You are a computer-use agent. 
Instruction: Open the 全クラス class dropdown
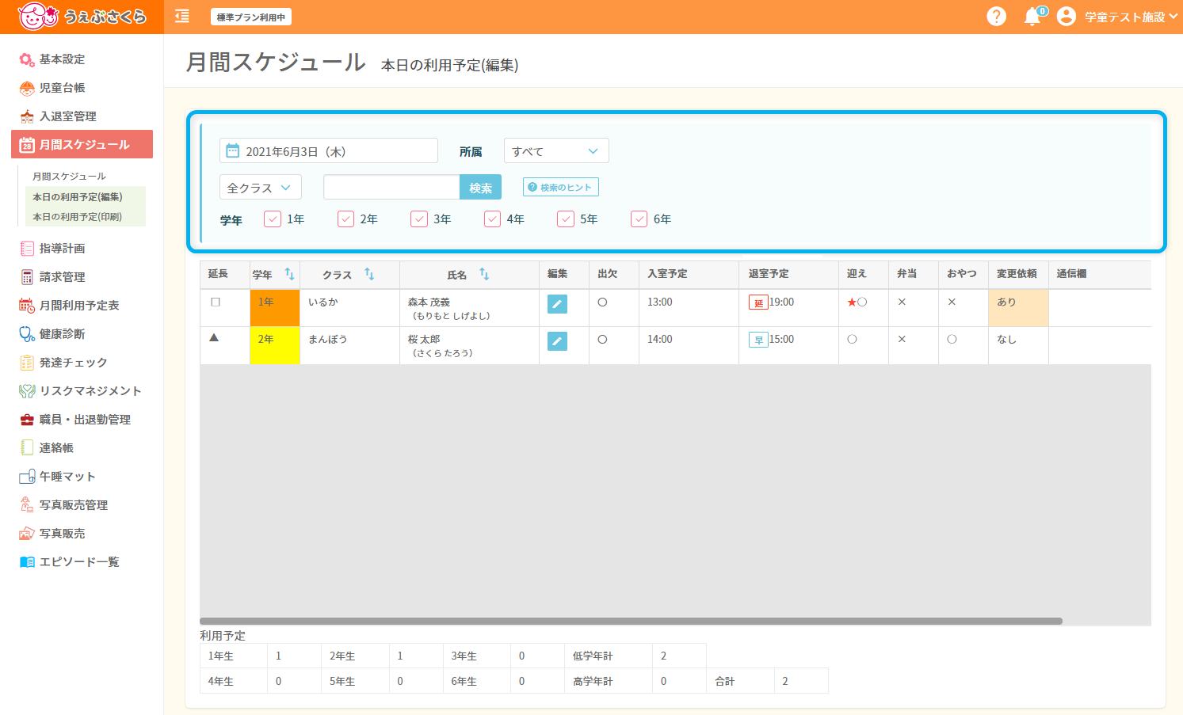pos(260,187)
